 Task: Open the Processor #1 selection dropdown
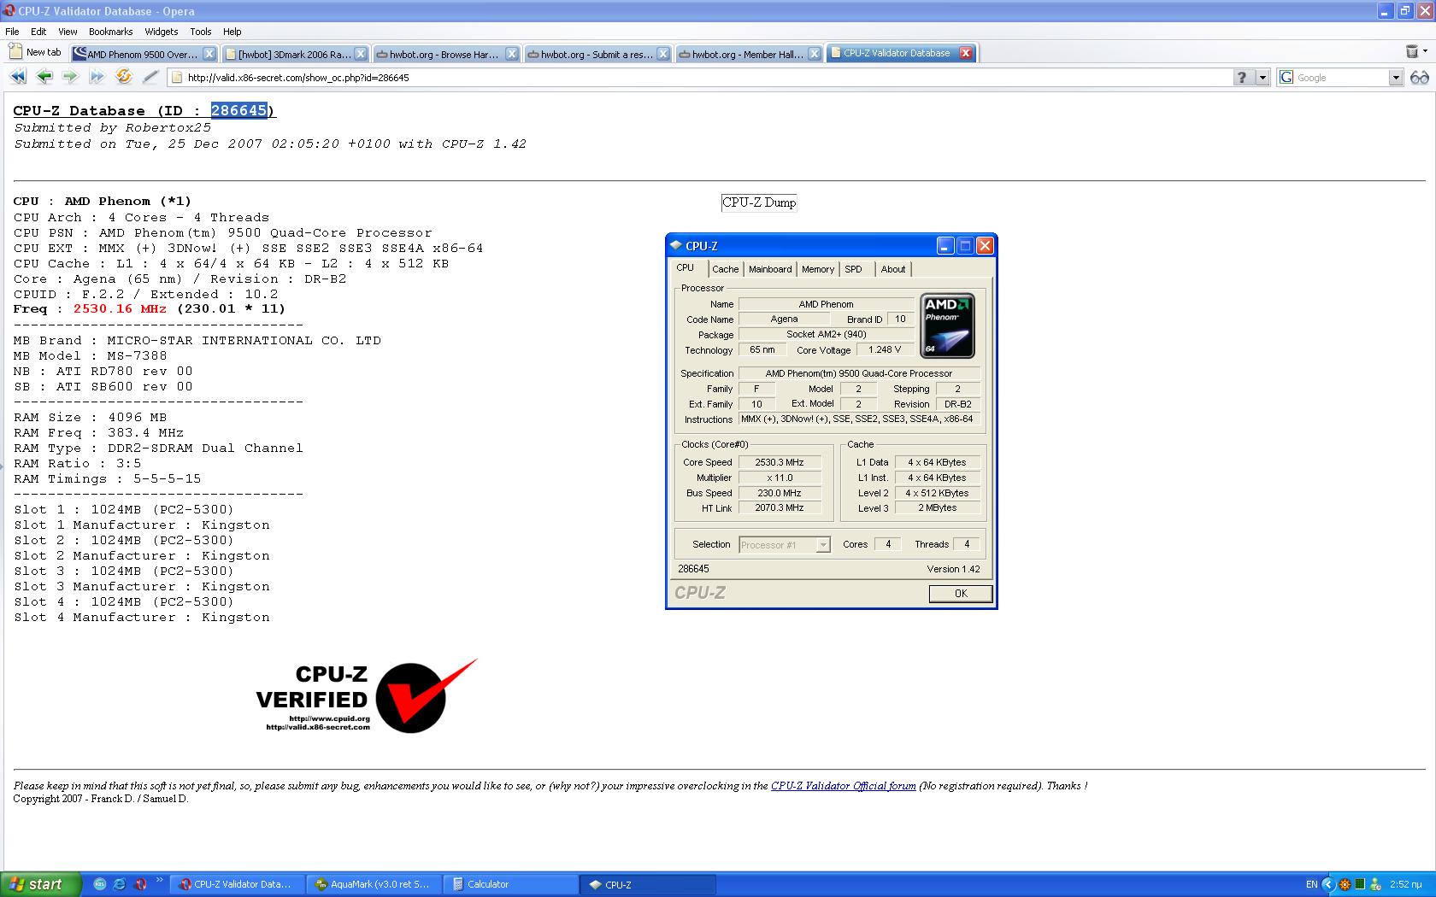coord(823,544)
